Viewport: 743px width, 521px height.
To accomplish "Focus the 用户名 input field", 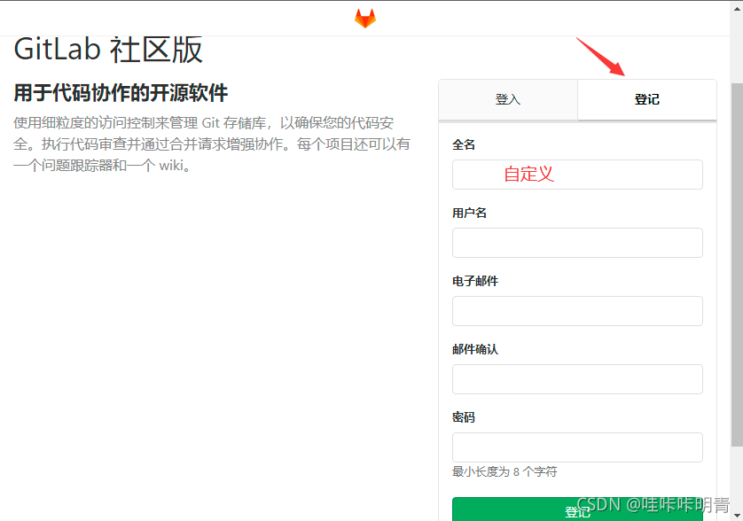I will [577, 243].
